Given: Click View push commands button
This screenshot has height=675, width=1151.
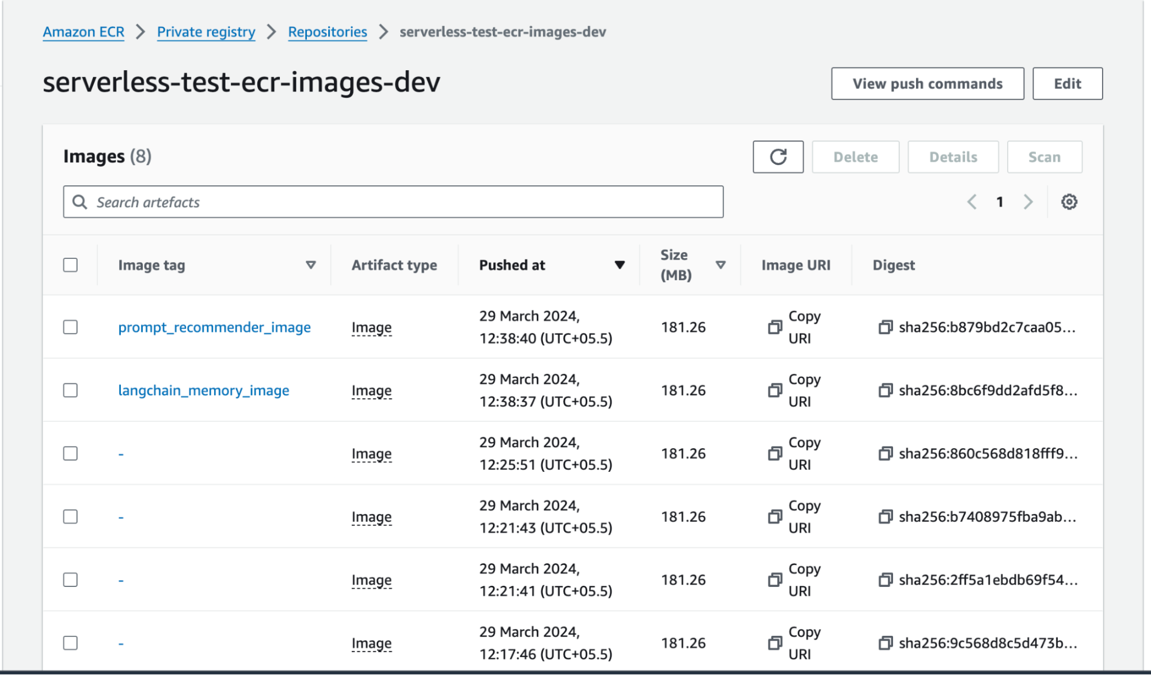Looking at the screenshot, I should coord(927,84).
